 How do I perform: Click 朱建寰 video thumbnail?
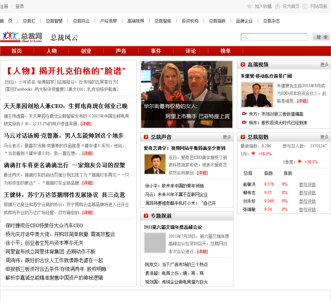coord(257,94)
